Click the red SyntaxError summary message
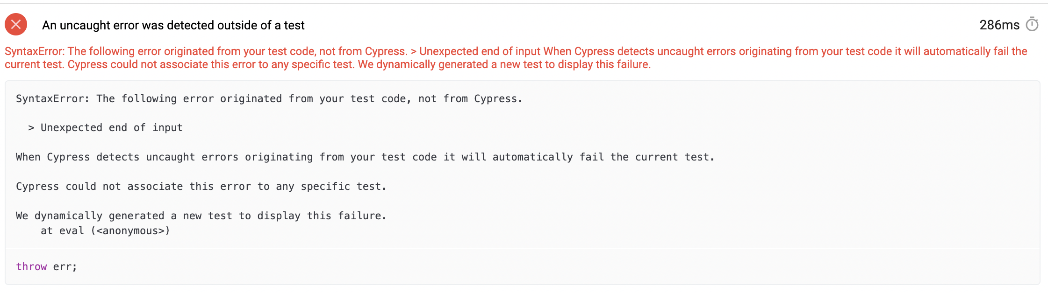 (x=516, y=58)
